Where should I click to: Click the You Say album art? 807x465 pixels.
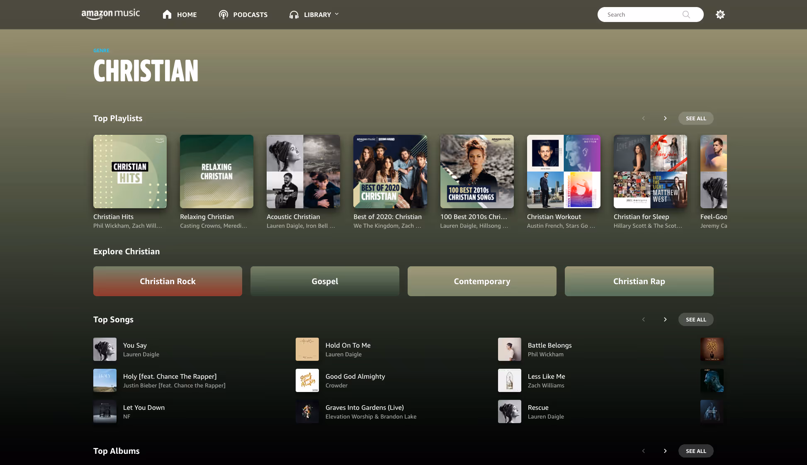click(x=105, y=349)
